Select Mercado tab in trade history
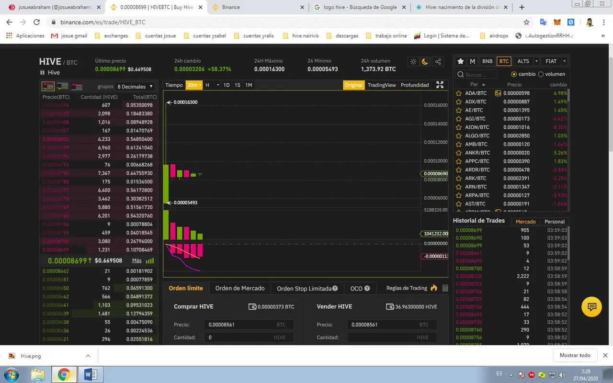The height and width of the screenshot is (383, 613). (x=525, y=222)
